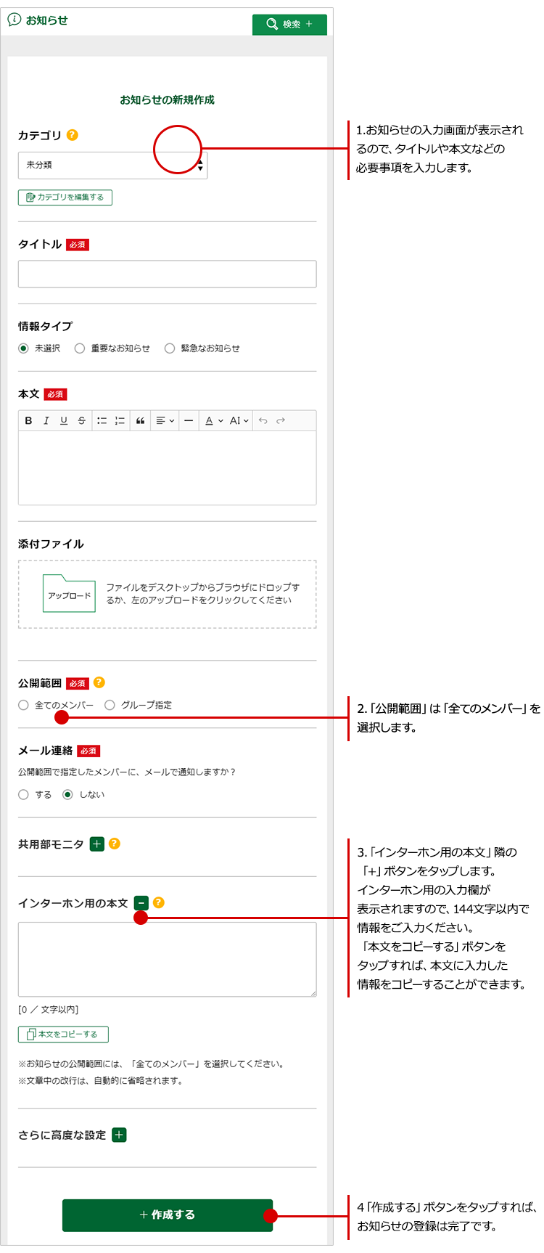Insert a blockquote in the body editor
The image size is (544, 1253).
click(141, 420)
